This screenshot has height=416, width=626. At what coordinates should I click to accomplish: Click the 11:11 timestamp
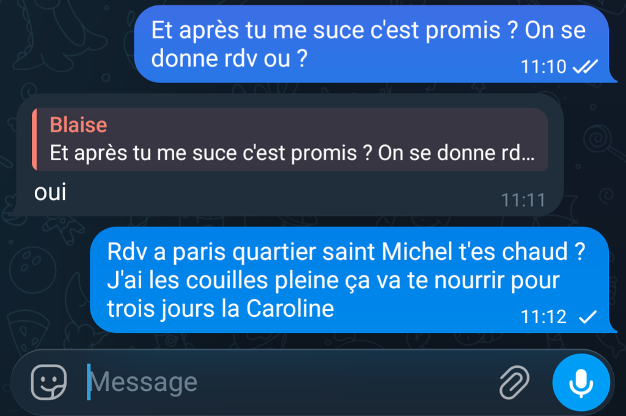pos(523,200)
